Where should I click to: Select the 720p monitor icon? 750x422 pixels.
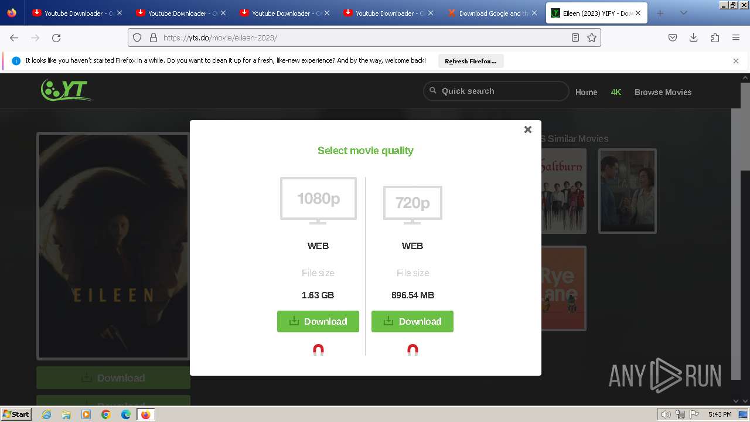(412, 205)
